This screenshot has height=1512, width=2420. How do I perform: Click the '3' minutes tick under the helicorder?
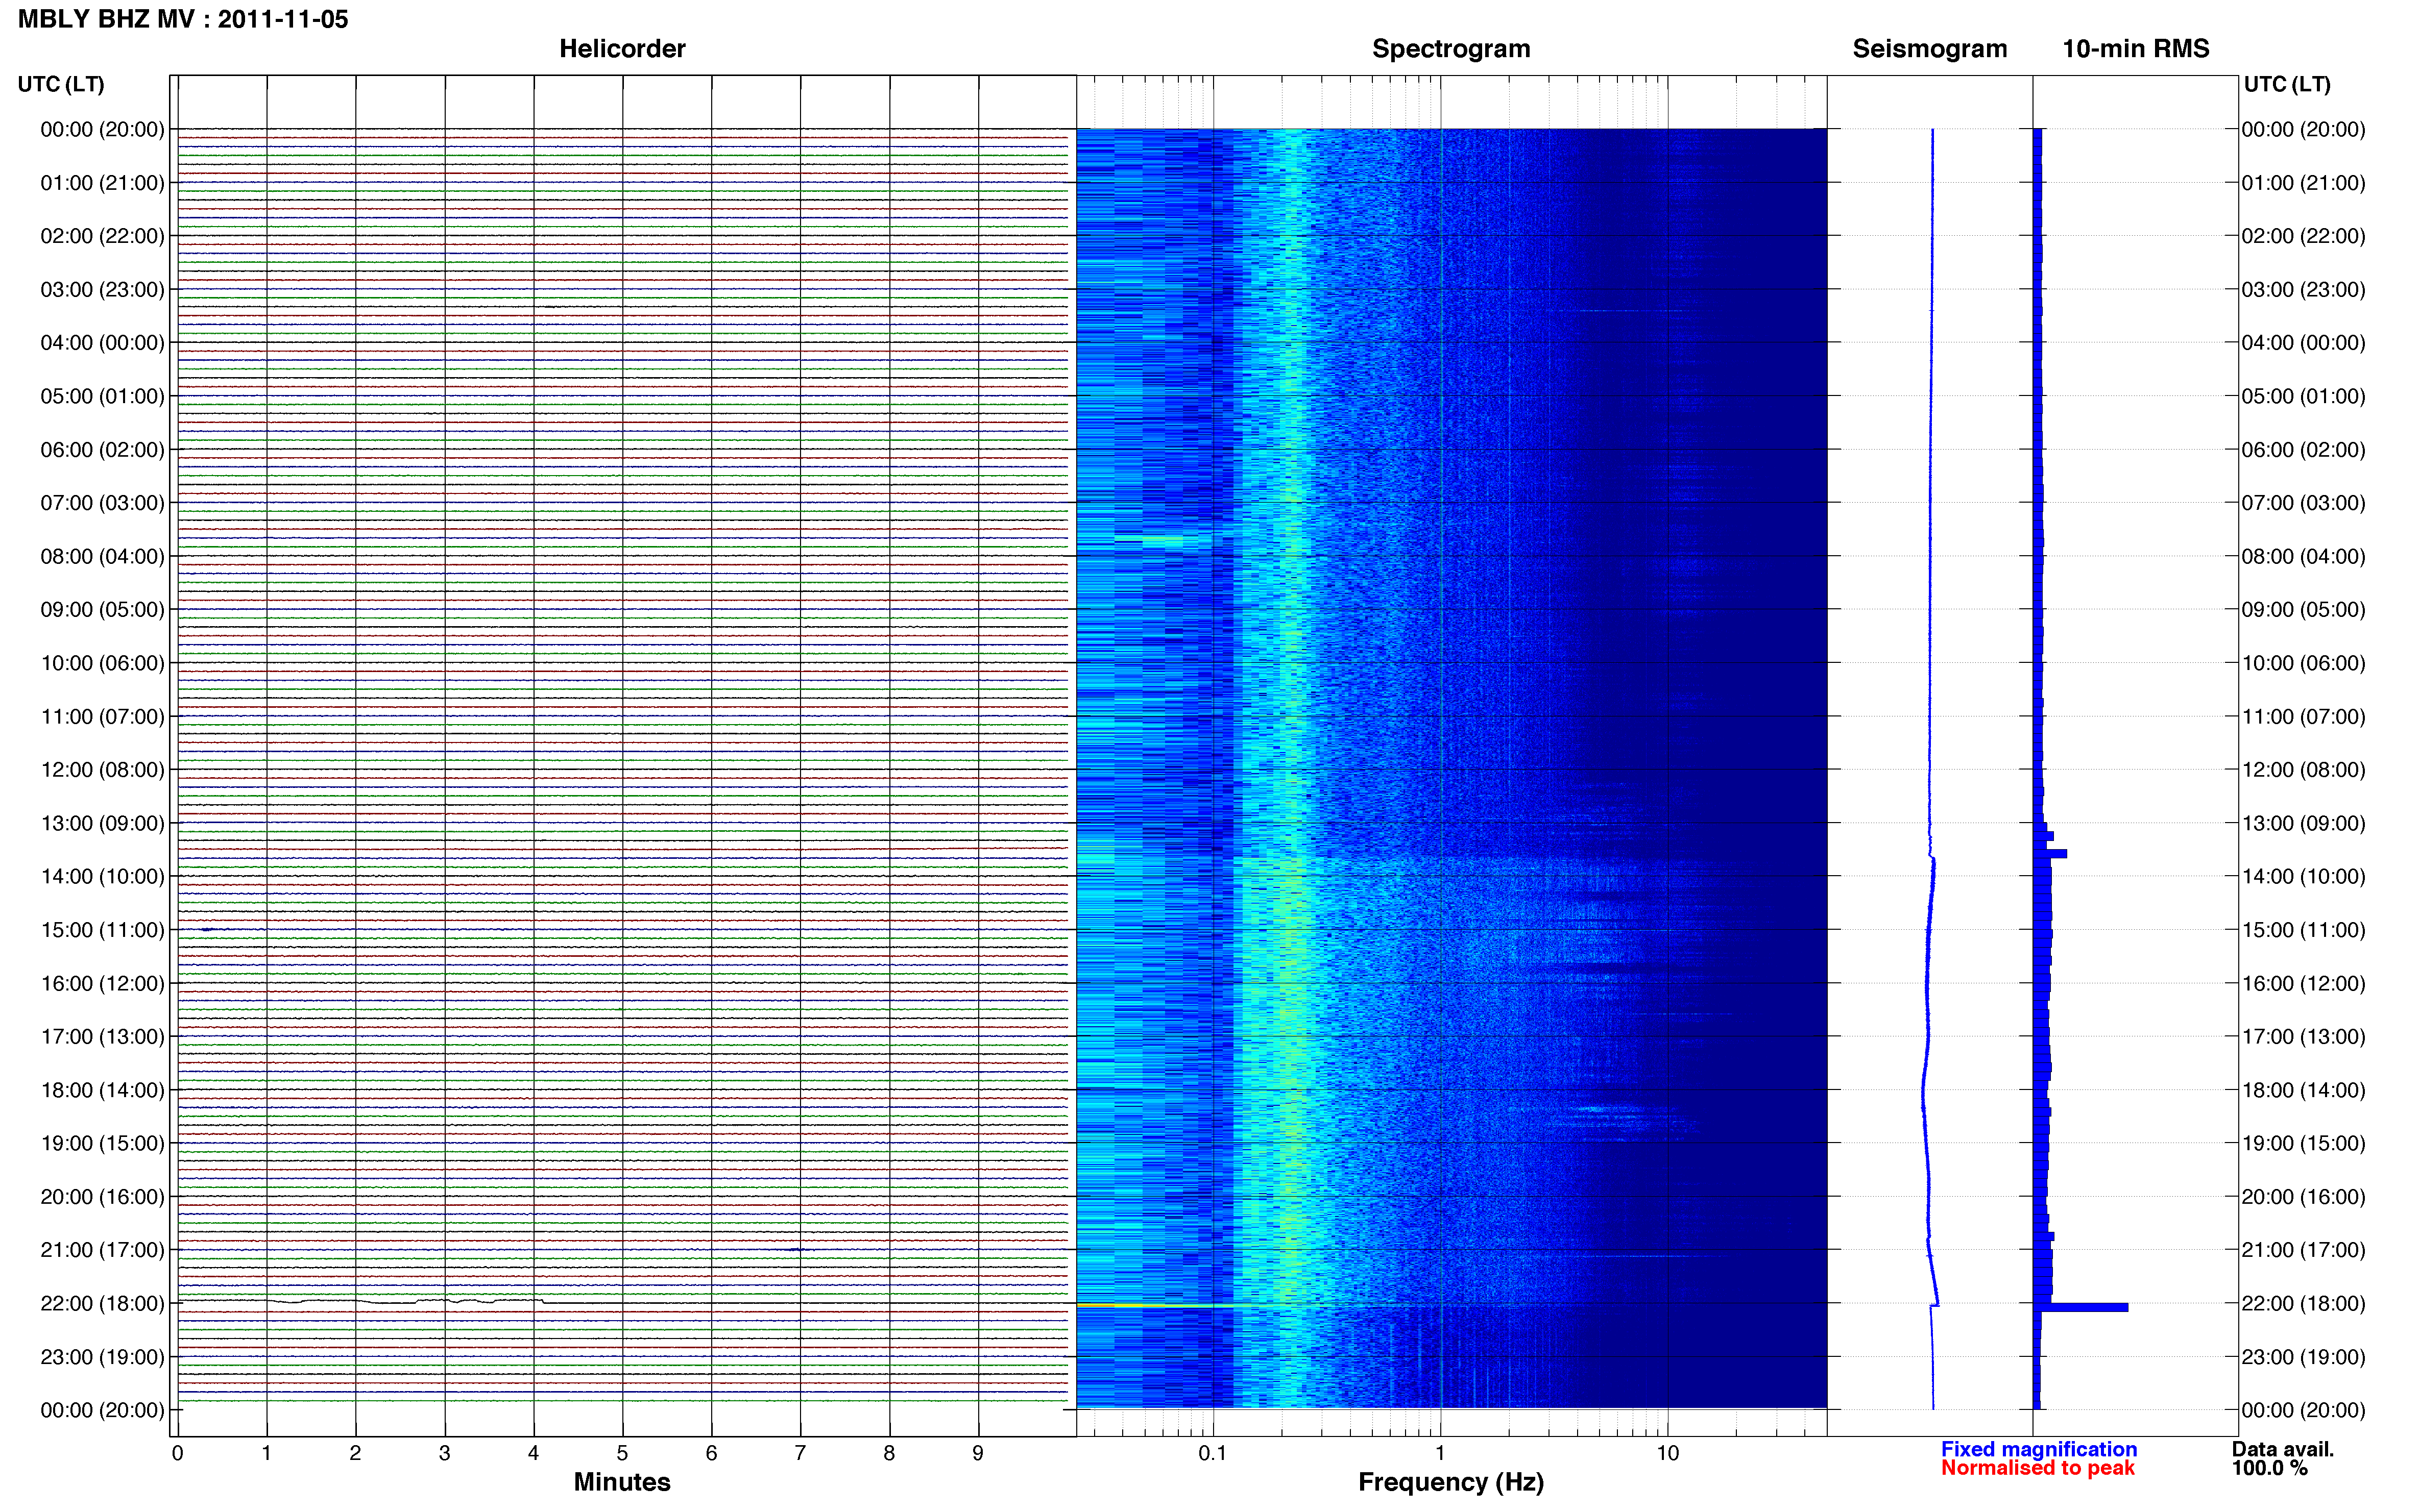coord(444,1453)
